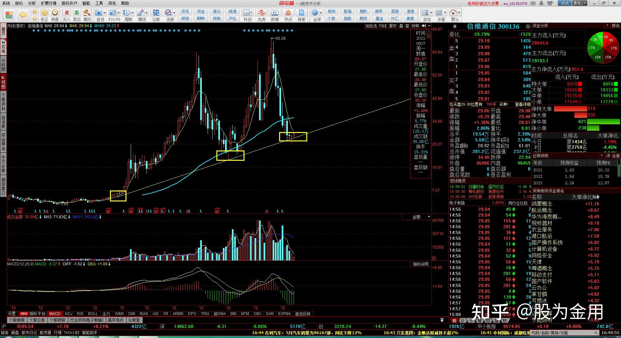The height and width of the screenshot is (338, 621).
Task: Click the 新股 IPO icon
Action: tap(301, 13)
